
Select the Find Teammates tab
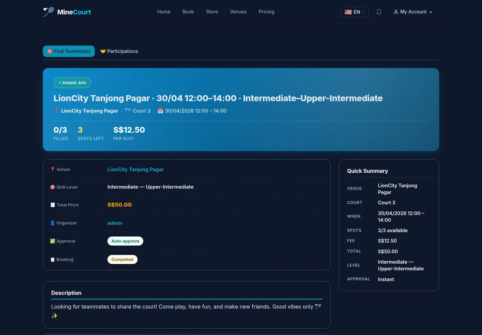(x=69, y=51)
